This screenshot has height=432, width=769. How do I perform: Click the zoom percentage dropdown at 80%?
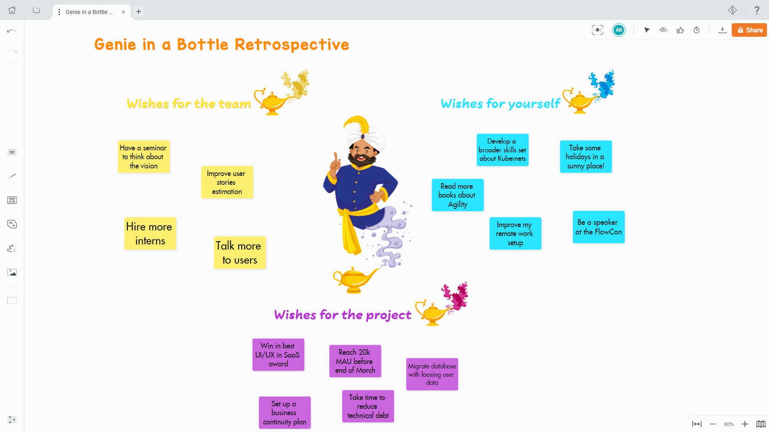coord(729,422)
